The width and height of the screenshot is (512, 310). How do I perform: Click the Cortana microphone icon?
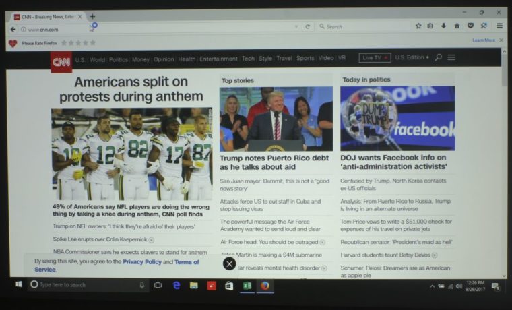pos(141,285)
